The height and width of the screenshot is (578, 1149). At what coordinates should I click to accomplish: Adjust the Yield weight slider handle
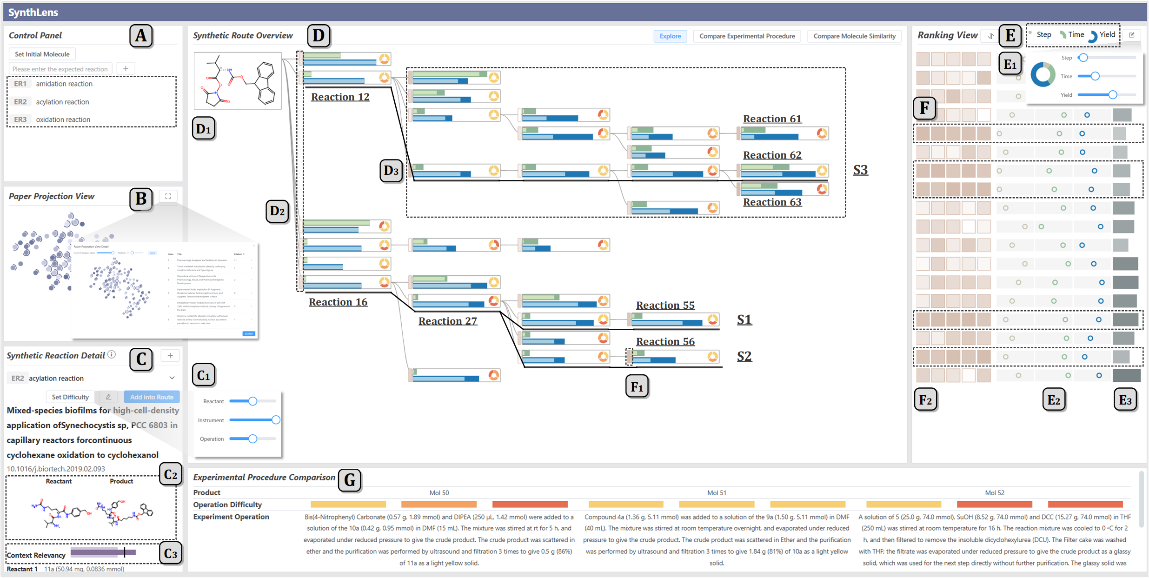tap(1112, 95)
